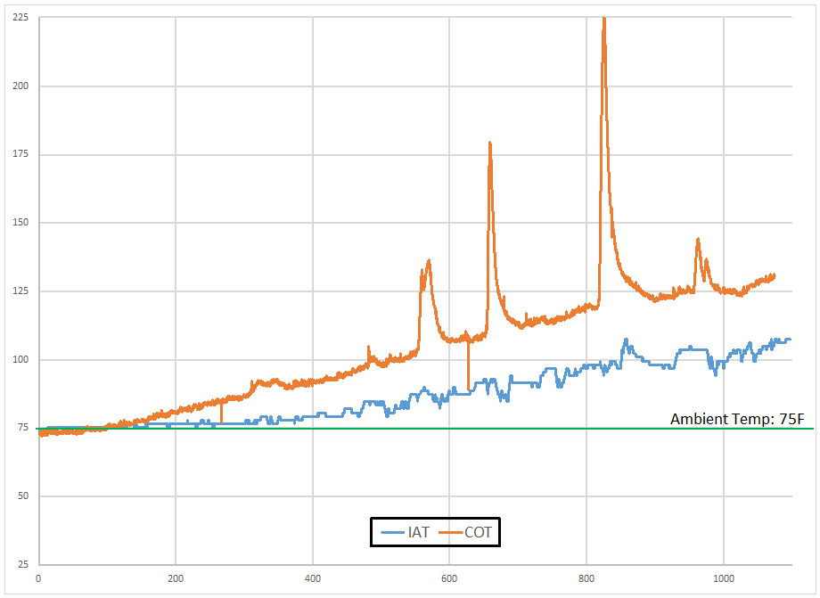Click the y-axis label 150
Viewport: 820px width, 598px height.
coord(20,223)
